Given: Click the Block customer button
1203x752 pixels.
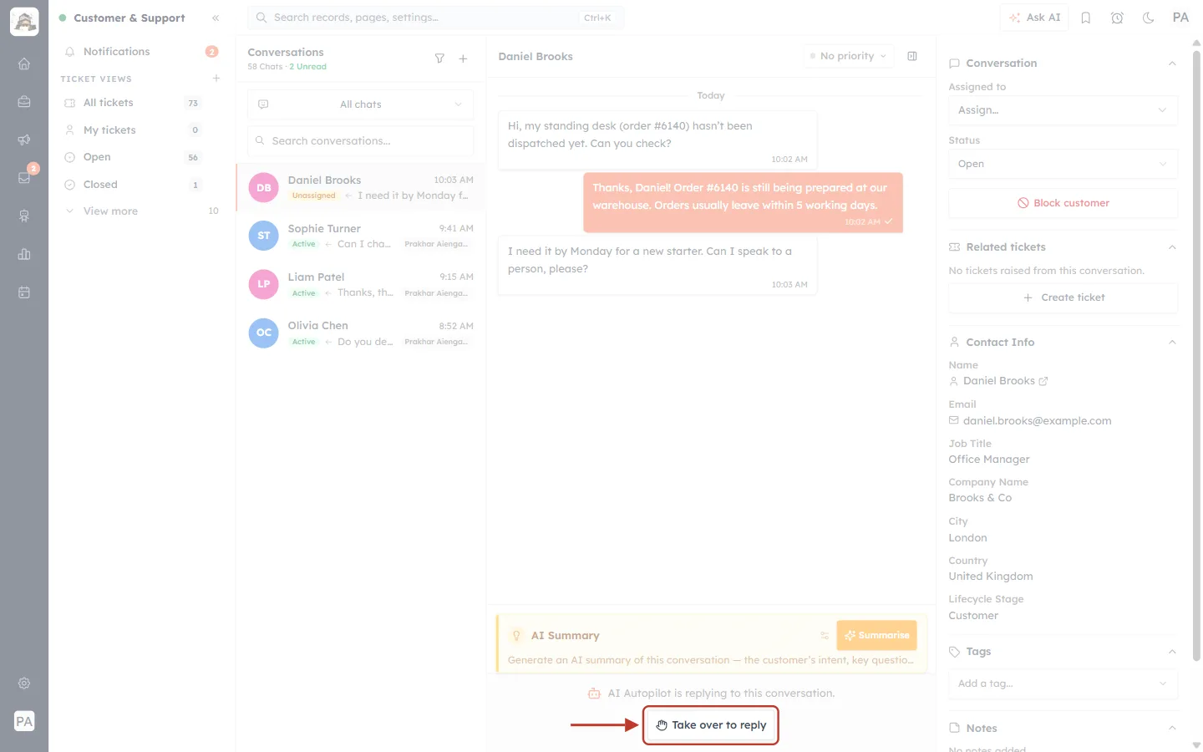Looking at the screenshot, I should click(x=1063, y=203).
